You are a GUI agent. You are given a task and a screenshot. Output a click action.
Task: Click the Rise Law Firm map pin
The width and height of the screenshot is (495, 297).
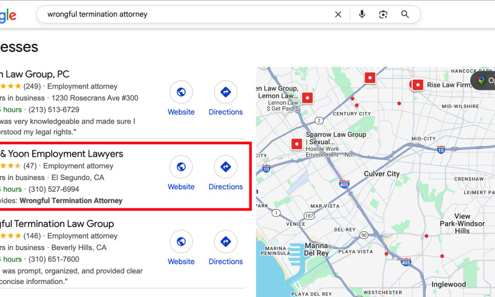coord(418,85)
